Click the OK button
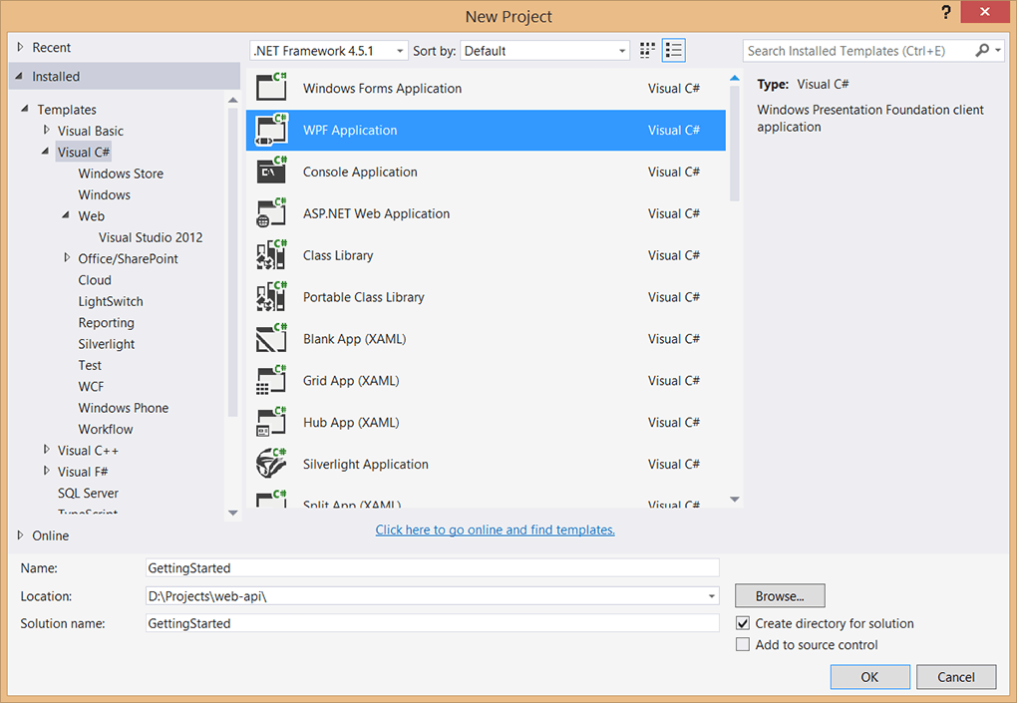 869,677
